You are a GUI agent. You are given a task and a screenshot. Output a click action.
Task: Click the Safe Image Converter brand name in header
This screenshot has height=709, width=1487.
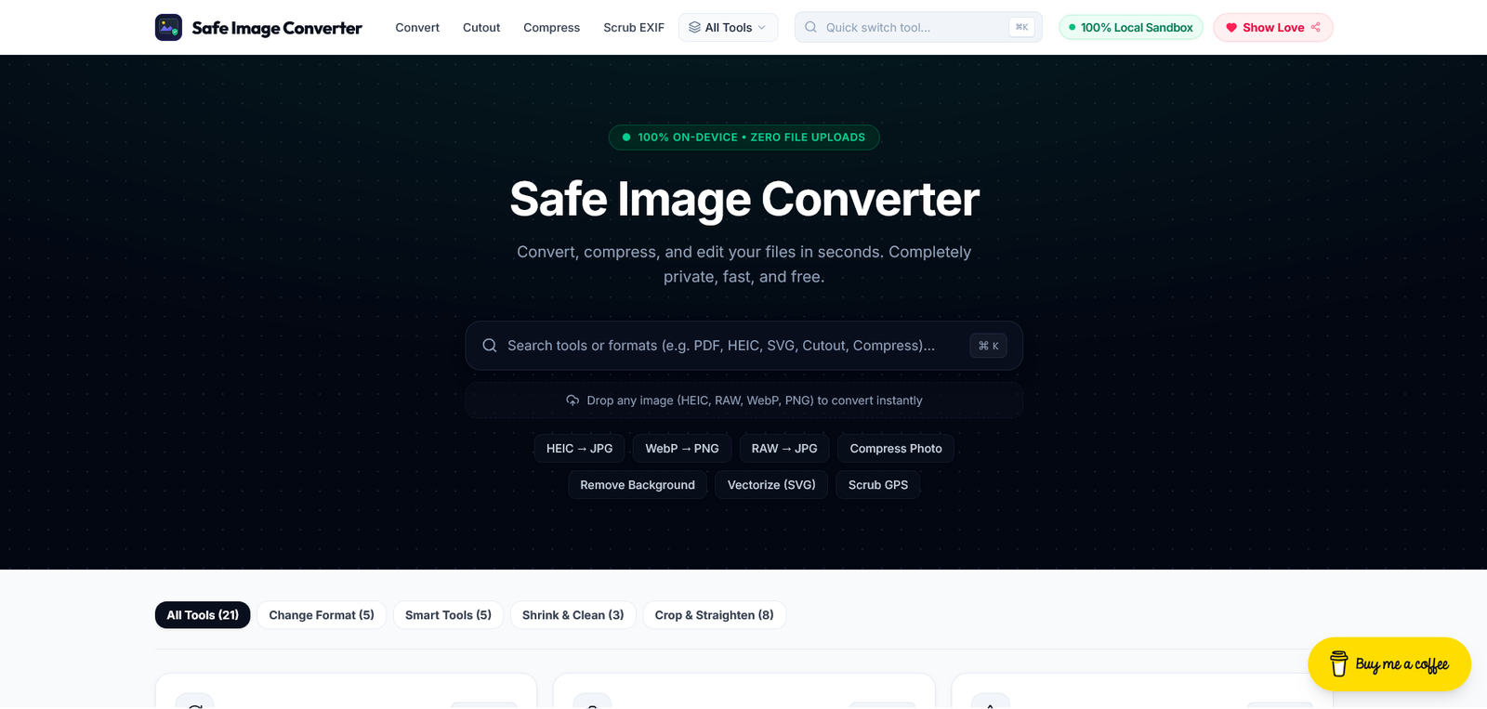(x=277, y=28)
